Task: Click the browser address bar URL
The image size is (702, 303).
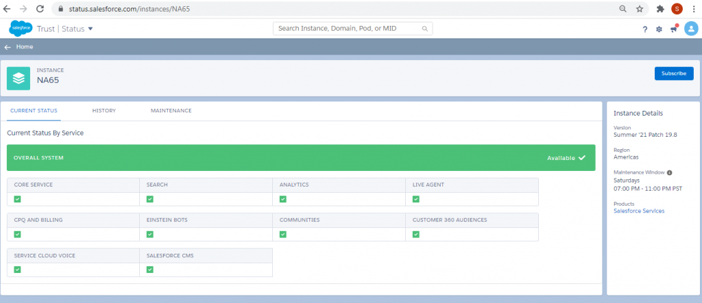Action: coord(130,9)
